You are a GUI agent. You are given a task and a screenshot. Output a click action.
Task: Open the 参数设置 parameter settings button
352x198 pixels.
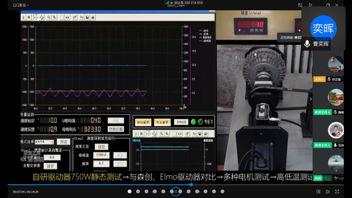(x=116, y=129)
